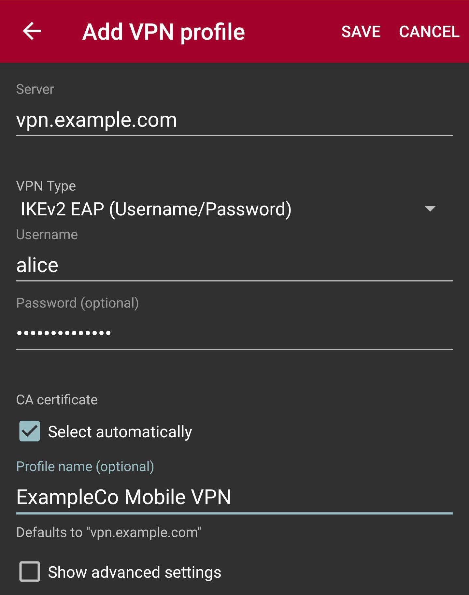Cancel adding the VPN profile
The image size is (469, 595).
click(x=429, y=32)
